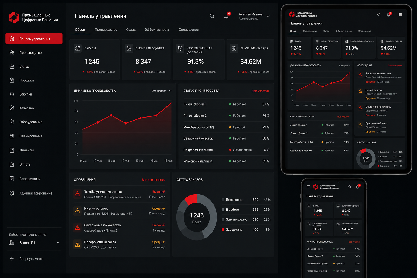Click 14 мая data point on desktop chart
This screenshot has width=417, height=278.
coord(156,115)
